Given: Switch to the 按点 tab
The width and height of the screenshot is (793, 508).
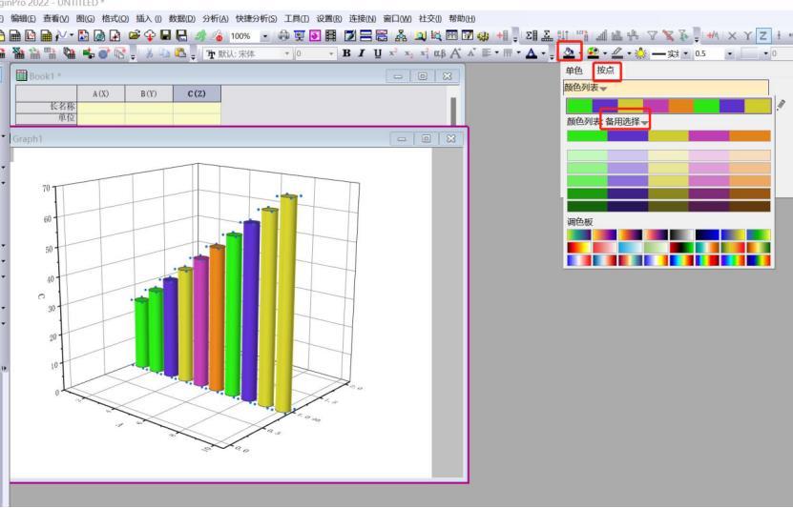Looking at the screenshot, I should point(605,71).
